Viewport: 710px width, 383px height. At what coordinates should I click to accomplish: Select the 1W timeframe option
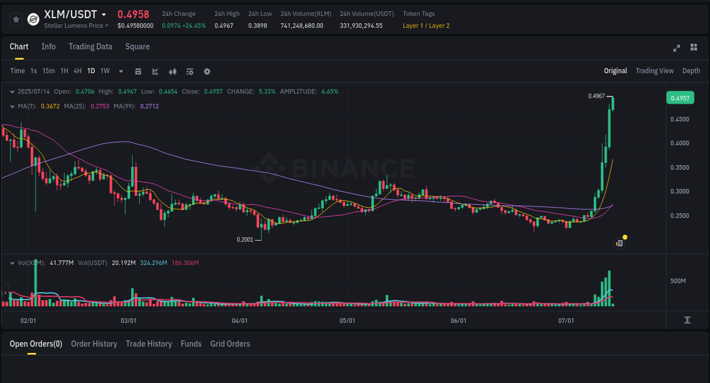[105, 71]
